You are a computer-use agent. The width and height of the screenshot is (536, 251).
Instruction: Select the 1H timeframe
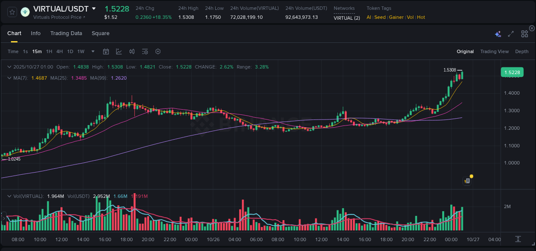pyautogui.click(x=48, y=51)
